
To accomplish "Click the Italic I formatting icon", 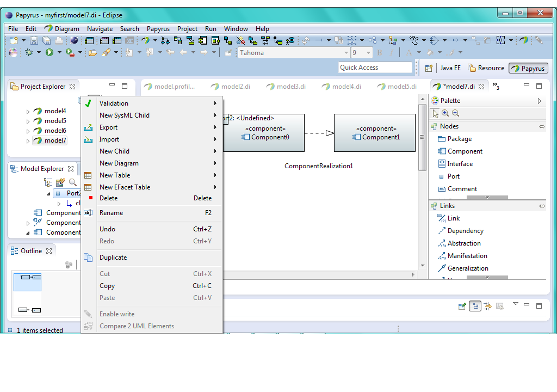I will pos(392,53).
